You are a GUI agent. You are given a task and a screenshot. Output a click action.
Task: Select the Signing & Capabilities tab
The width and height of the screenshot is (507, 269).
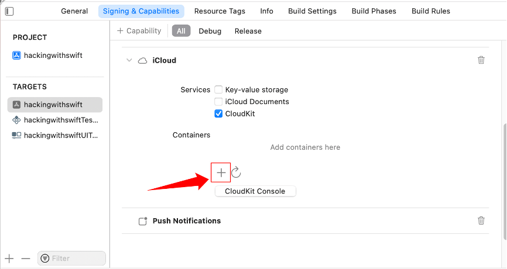pyautogui.click(x=141, y=11)
